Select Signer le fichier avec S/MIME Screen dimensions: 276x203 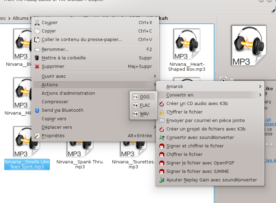coord(210,172)
